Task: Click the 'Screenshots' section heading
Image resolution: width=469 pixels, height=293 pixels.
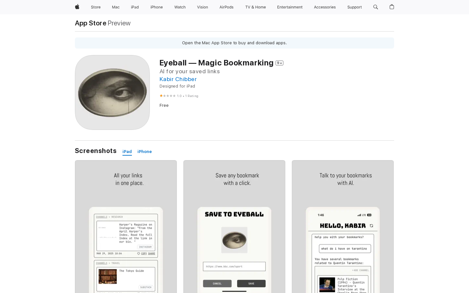Action: click(96, 151)
